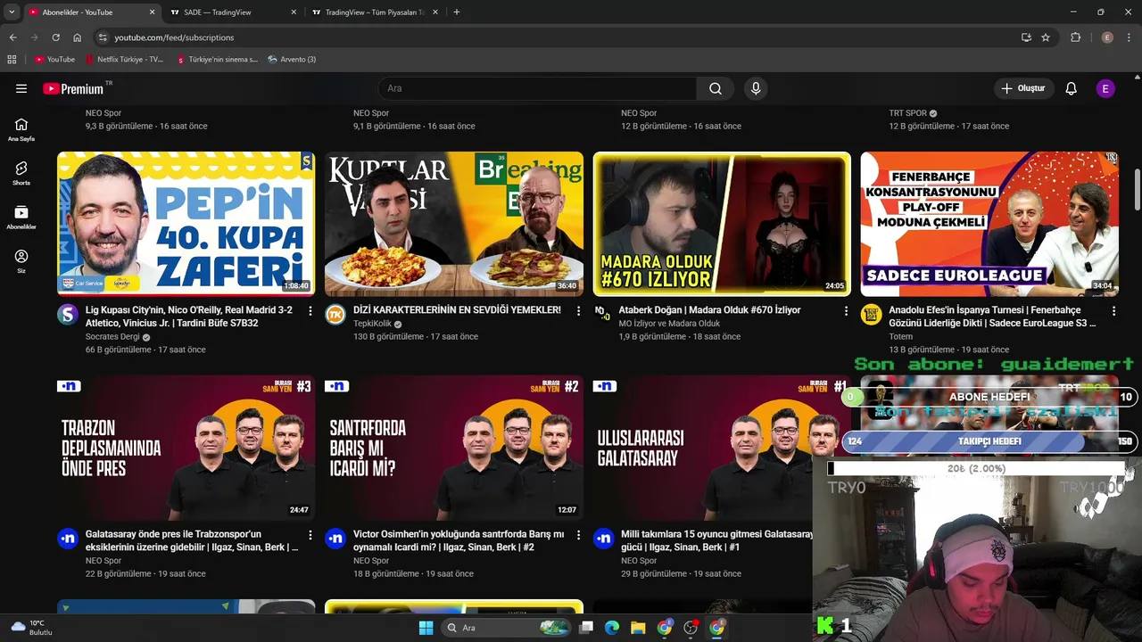Open NEO Spor avatar beside Trabzonspor video
This screenshot has height=642, width=1142.
68,538
